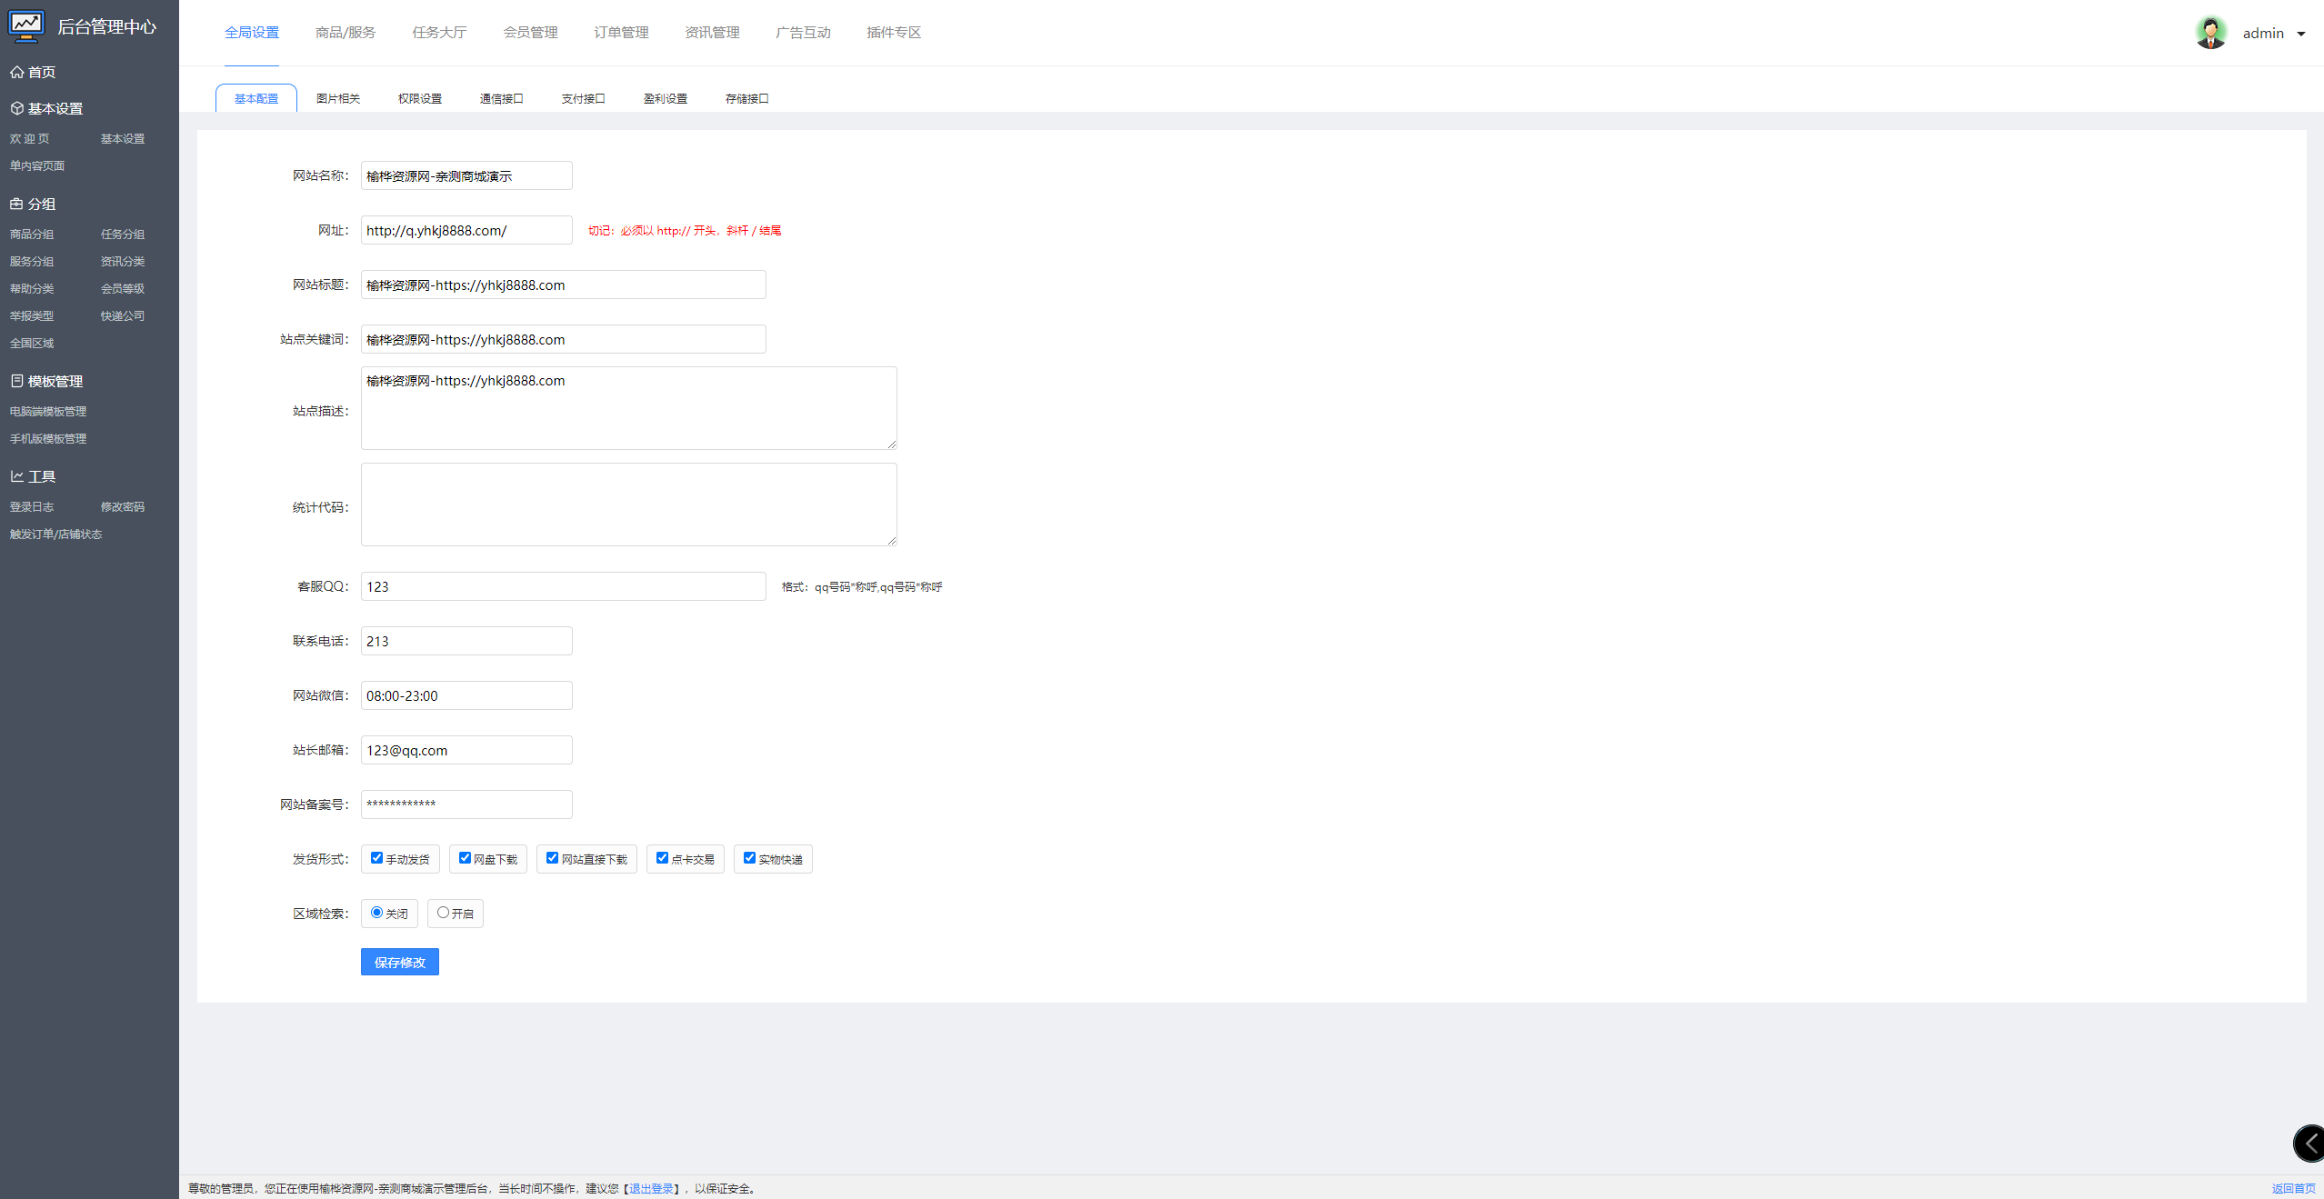
Task: Open 修改密码 in the sidebar
Action: point(123,506)
